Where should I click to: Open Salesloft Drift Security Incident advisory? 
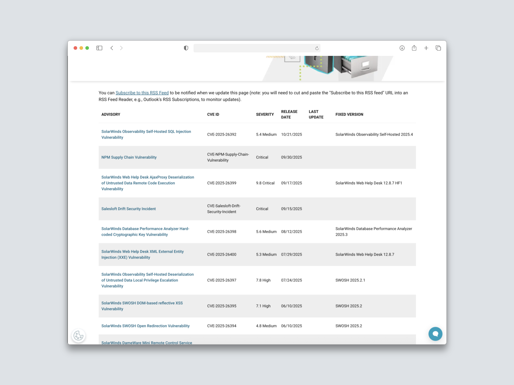pos(128,209)
